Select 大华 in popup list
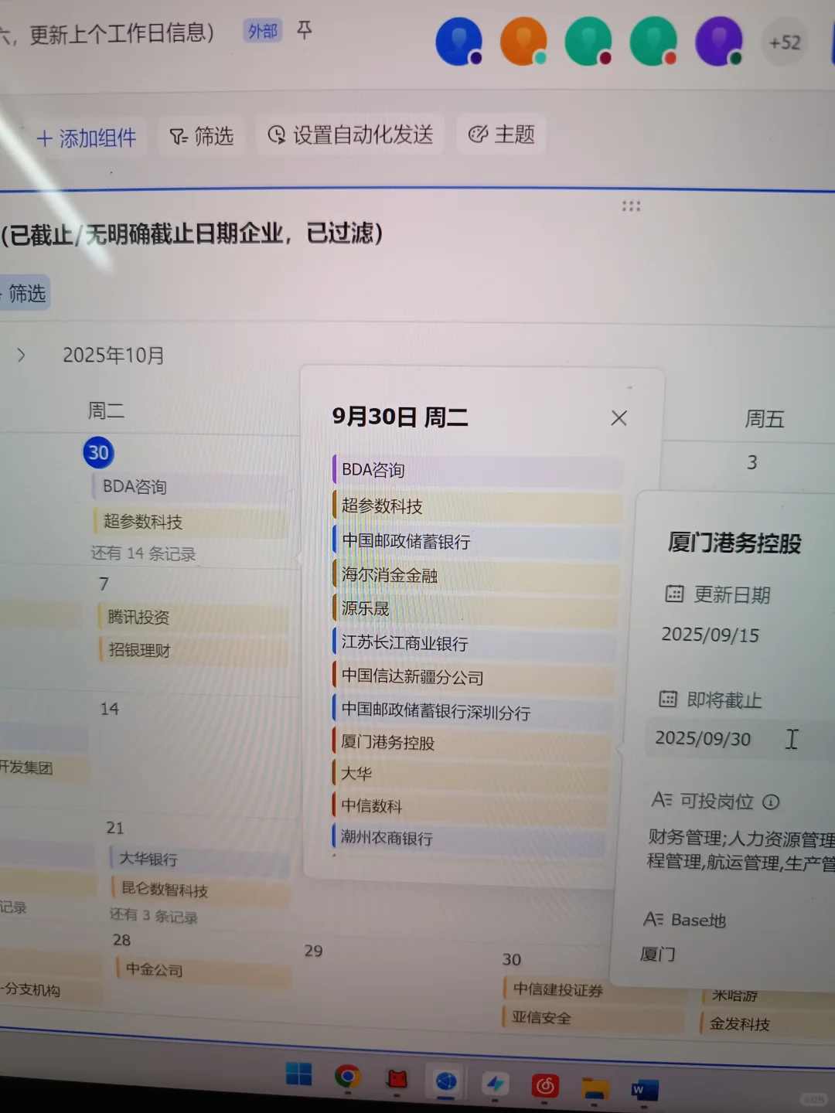 [471, 774]
